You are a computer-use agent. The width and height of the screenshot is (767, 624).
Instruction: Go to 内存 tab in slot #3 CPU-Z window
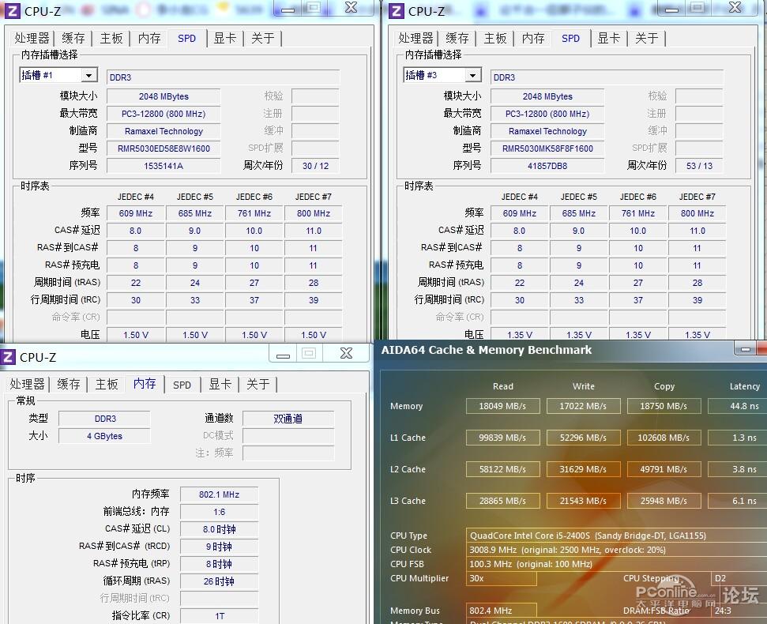click(x=533, y=38)
